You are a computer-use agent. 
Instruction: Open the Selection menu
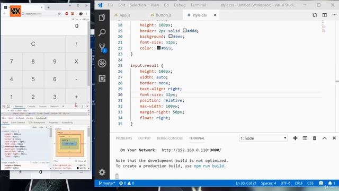[x=138, y=5]
